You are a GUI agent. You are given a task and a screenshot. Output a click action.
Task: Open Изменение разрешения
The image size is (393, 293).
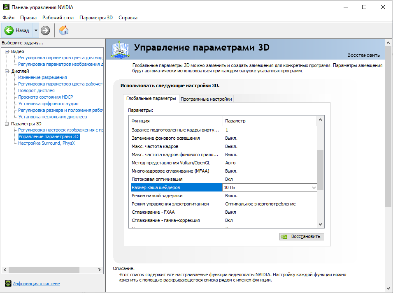(42, 77)
